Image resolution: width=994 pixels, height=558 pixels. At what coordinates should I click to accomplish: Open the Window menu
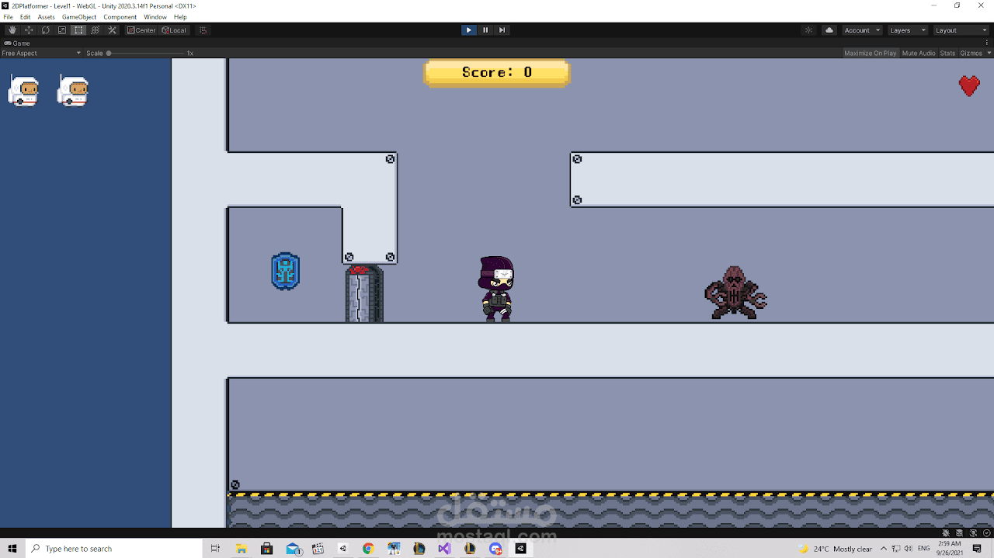[155, 16]
